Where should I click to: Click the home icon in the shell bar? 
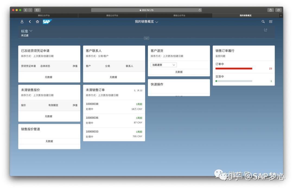(x=37, y=22)
